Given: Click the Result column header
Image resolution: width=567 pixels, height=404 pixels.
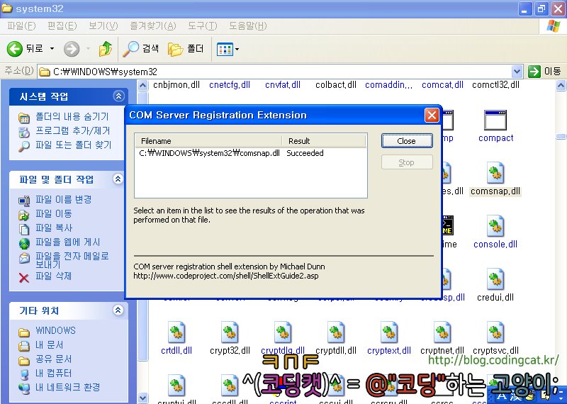Looking at the screenshot, I should click(x=324, y=141).
